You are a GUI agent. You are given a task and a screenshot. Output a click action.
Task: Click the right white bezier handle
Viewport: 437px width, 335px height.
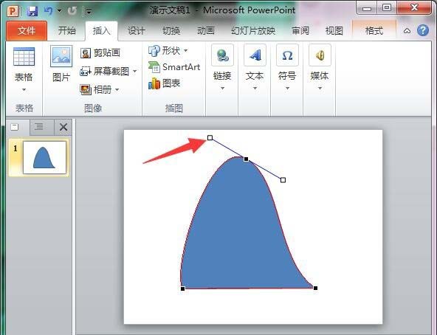click(283, 180)
